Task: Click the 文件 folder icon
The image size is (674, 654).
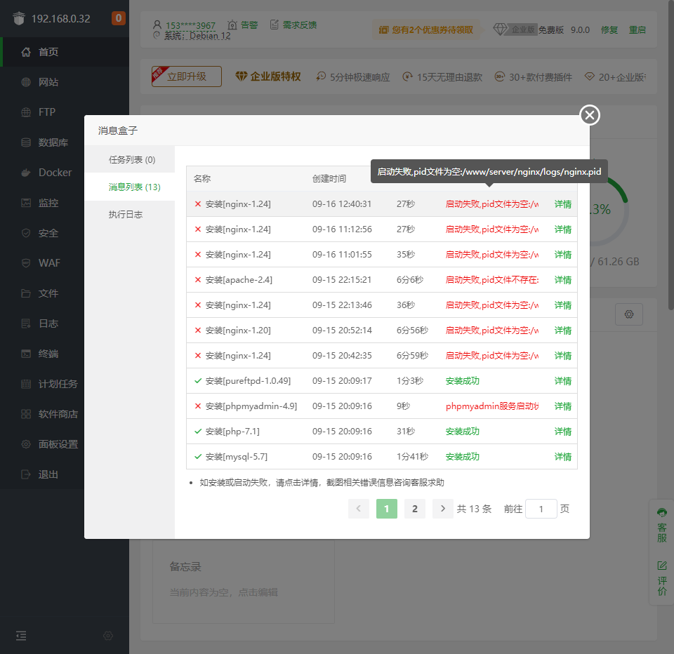Action: click(26, 293)
